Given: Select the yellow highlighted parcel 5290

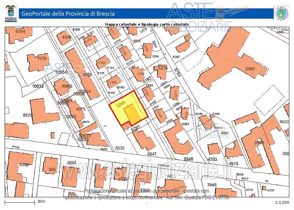Looking at the screenshot, I should click(119, 106).
